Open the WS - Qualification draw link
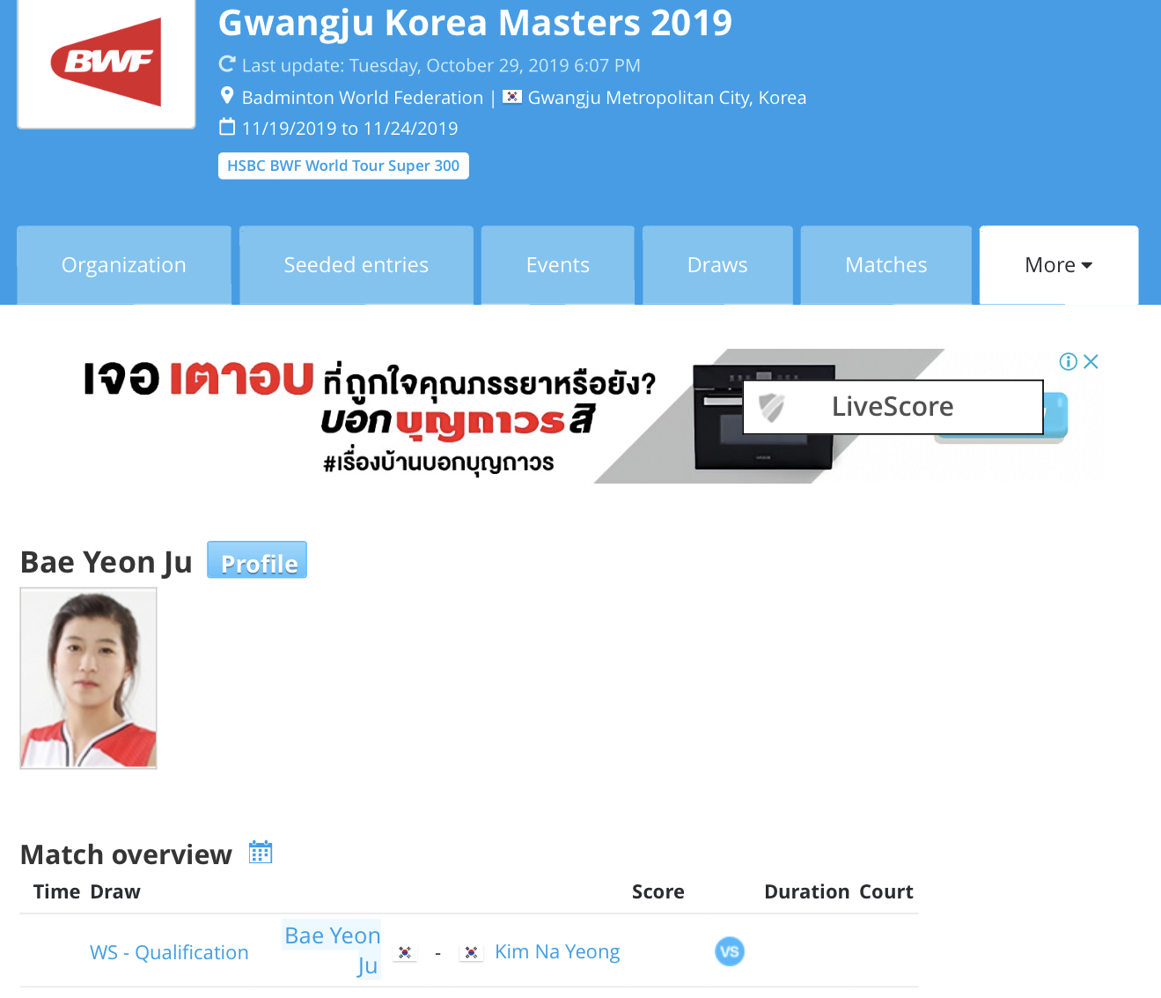Screen dimensions: 1161x998 coord(169,952)
